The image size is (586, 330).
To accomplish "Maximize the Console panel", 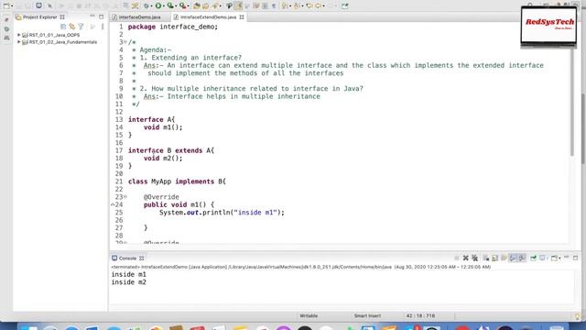I will click(x=576, y=258).
